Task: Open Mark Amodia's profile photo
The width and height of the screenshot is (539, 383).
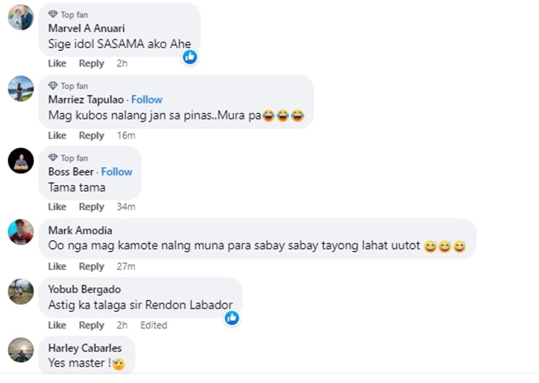Action: point(20,232)
